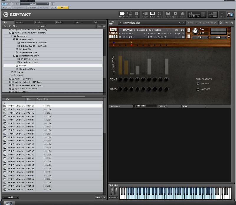Viewport: 236px width, 205px height.
Task: Toggle the Auto: Off automation button
Action: (x=6, y=7)
